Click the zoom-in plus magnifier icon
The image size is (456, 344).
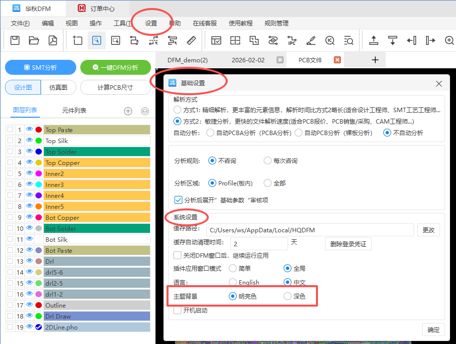click(x=450, y=40)
